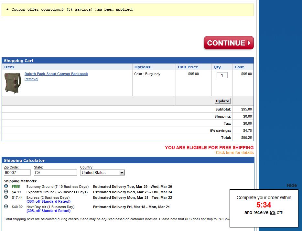The image size is (302, 231).
Task: Open the Duluth Pack Scout Canvas Backpack link
Action: click(56, 74)
